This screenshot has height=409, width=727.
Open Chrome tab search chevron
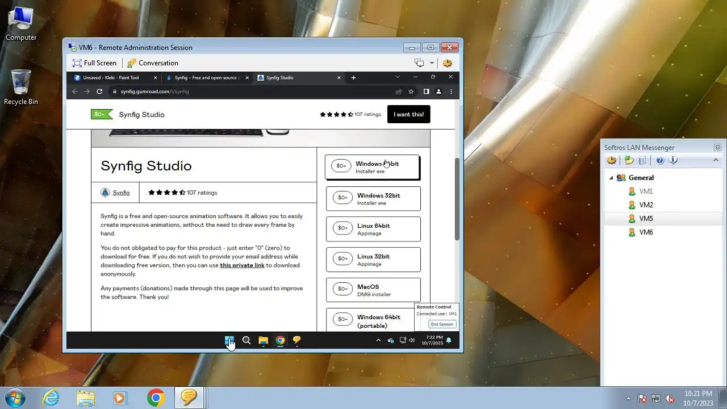coord(398,77)
